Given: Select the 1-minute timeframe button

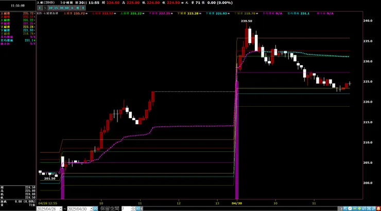Looking at the screenshot, I should (40, 8).
